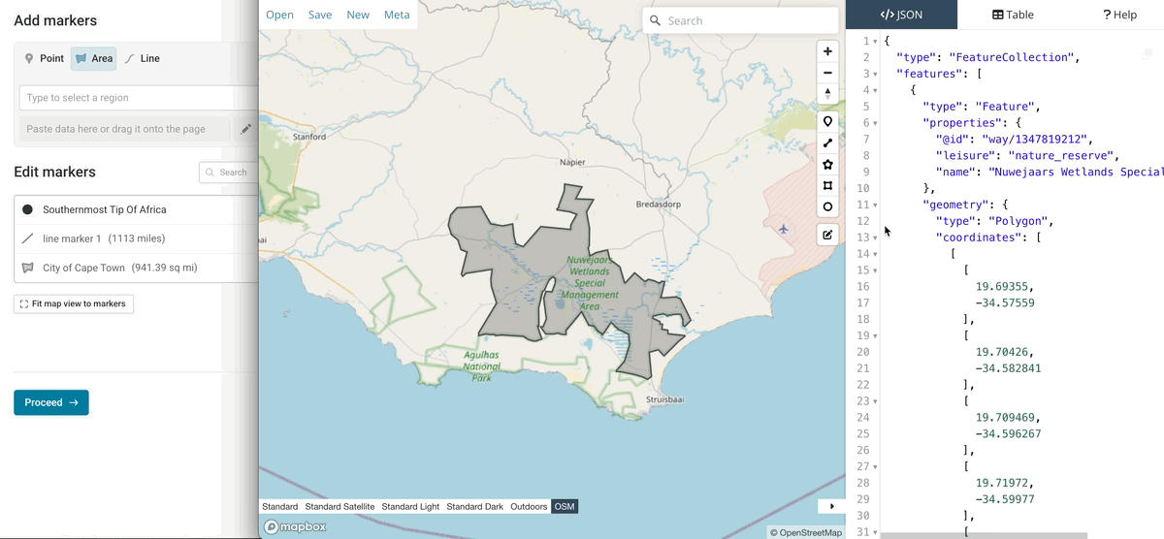The height and width of the screenshot is (539, 1164).
Task: Switch map style to Standard Dark
Action: coord(475,507)
